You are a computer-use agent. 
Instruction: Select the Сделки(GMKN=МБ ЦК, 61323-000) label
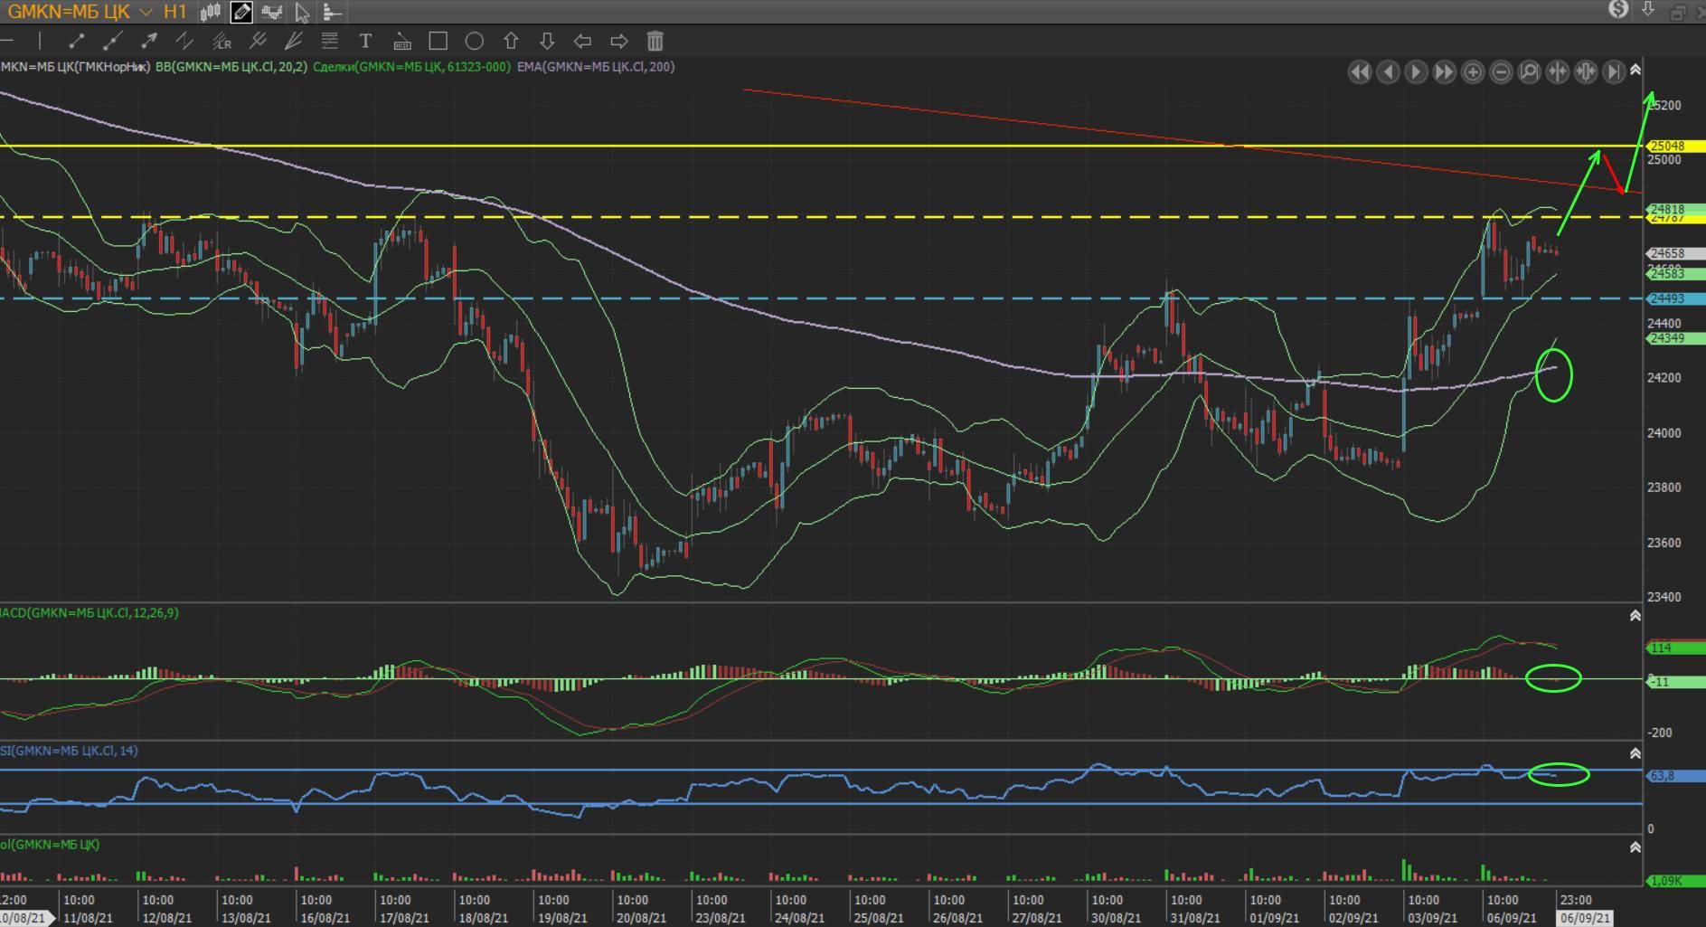411,67
